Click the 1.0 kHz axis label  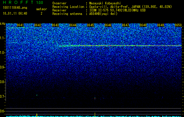(2, 53)
